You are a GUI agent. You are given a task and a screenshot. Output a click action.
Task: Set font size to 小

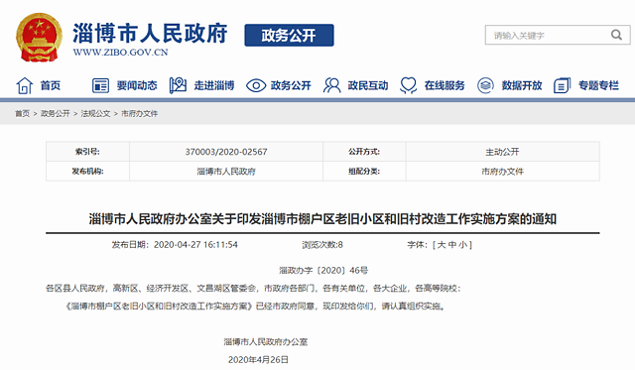coord(463,244)
